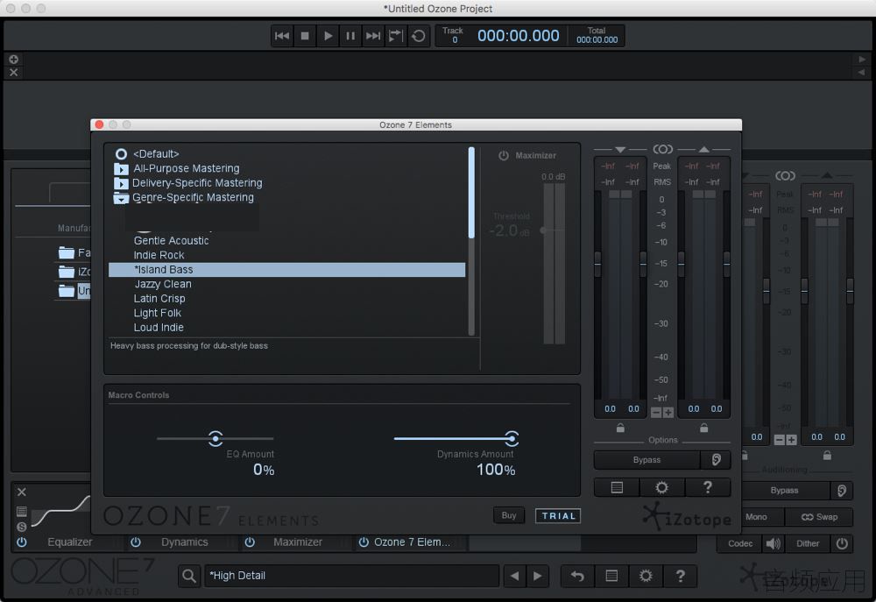Click the skip-to-start transport button
The height and width of the screenshot is (602, 876).
coord(282,36)
